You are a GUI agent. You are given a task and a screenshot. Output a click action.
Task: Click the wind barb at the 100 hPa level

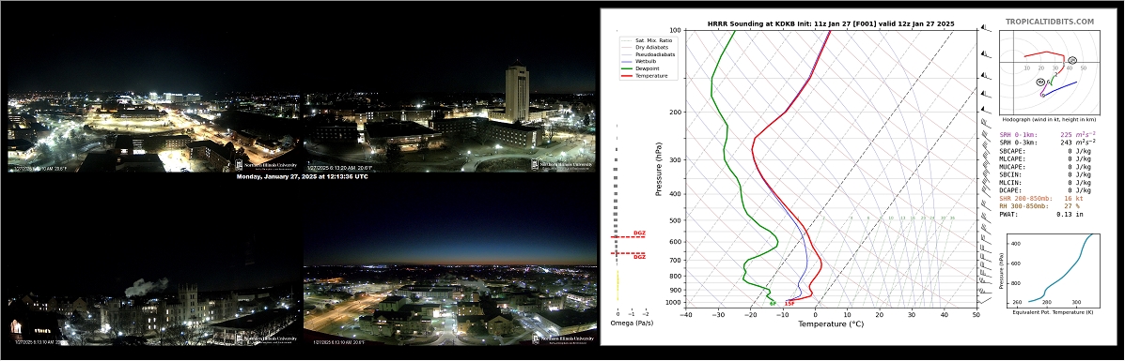[x=986, y=29]
